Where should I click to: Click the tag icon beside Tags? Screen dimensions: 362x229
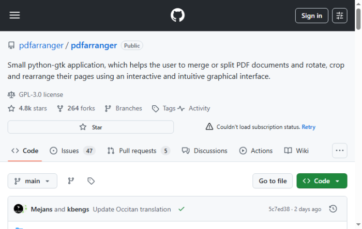[155, 109]
